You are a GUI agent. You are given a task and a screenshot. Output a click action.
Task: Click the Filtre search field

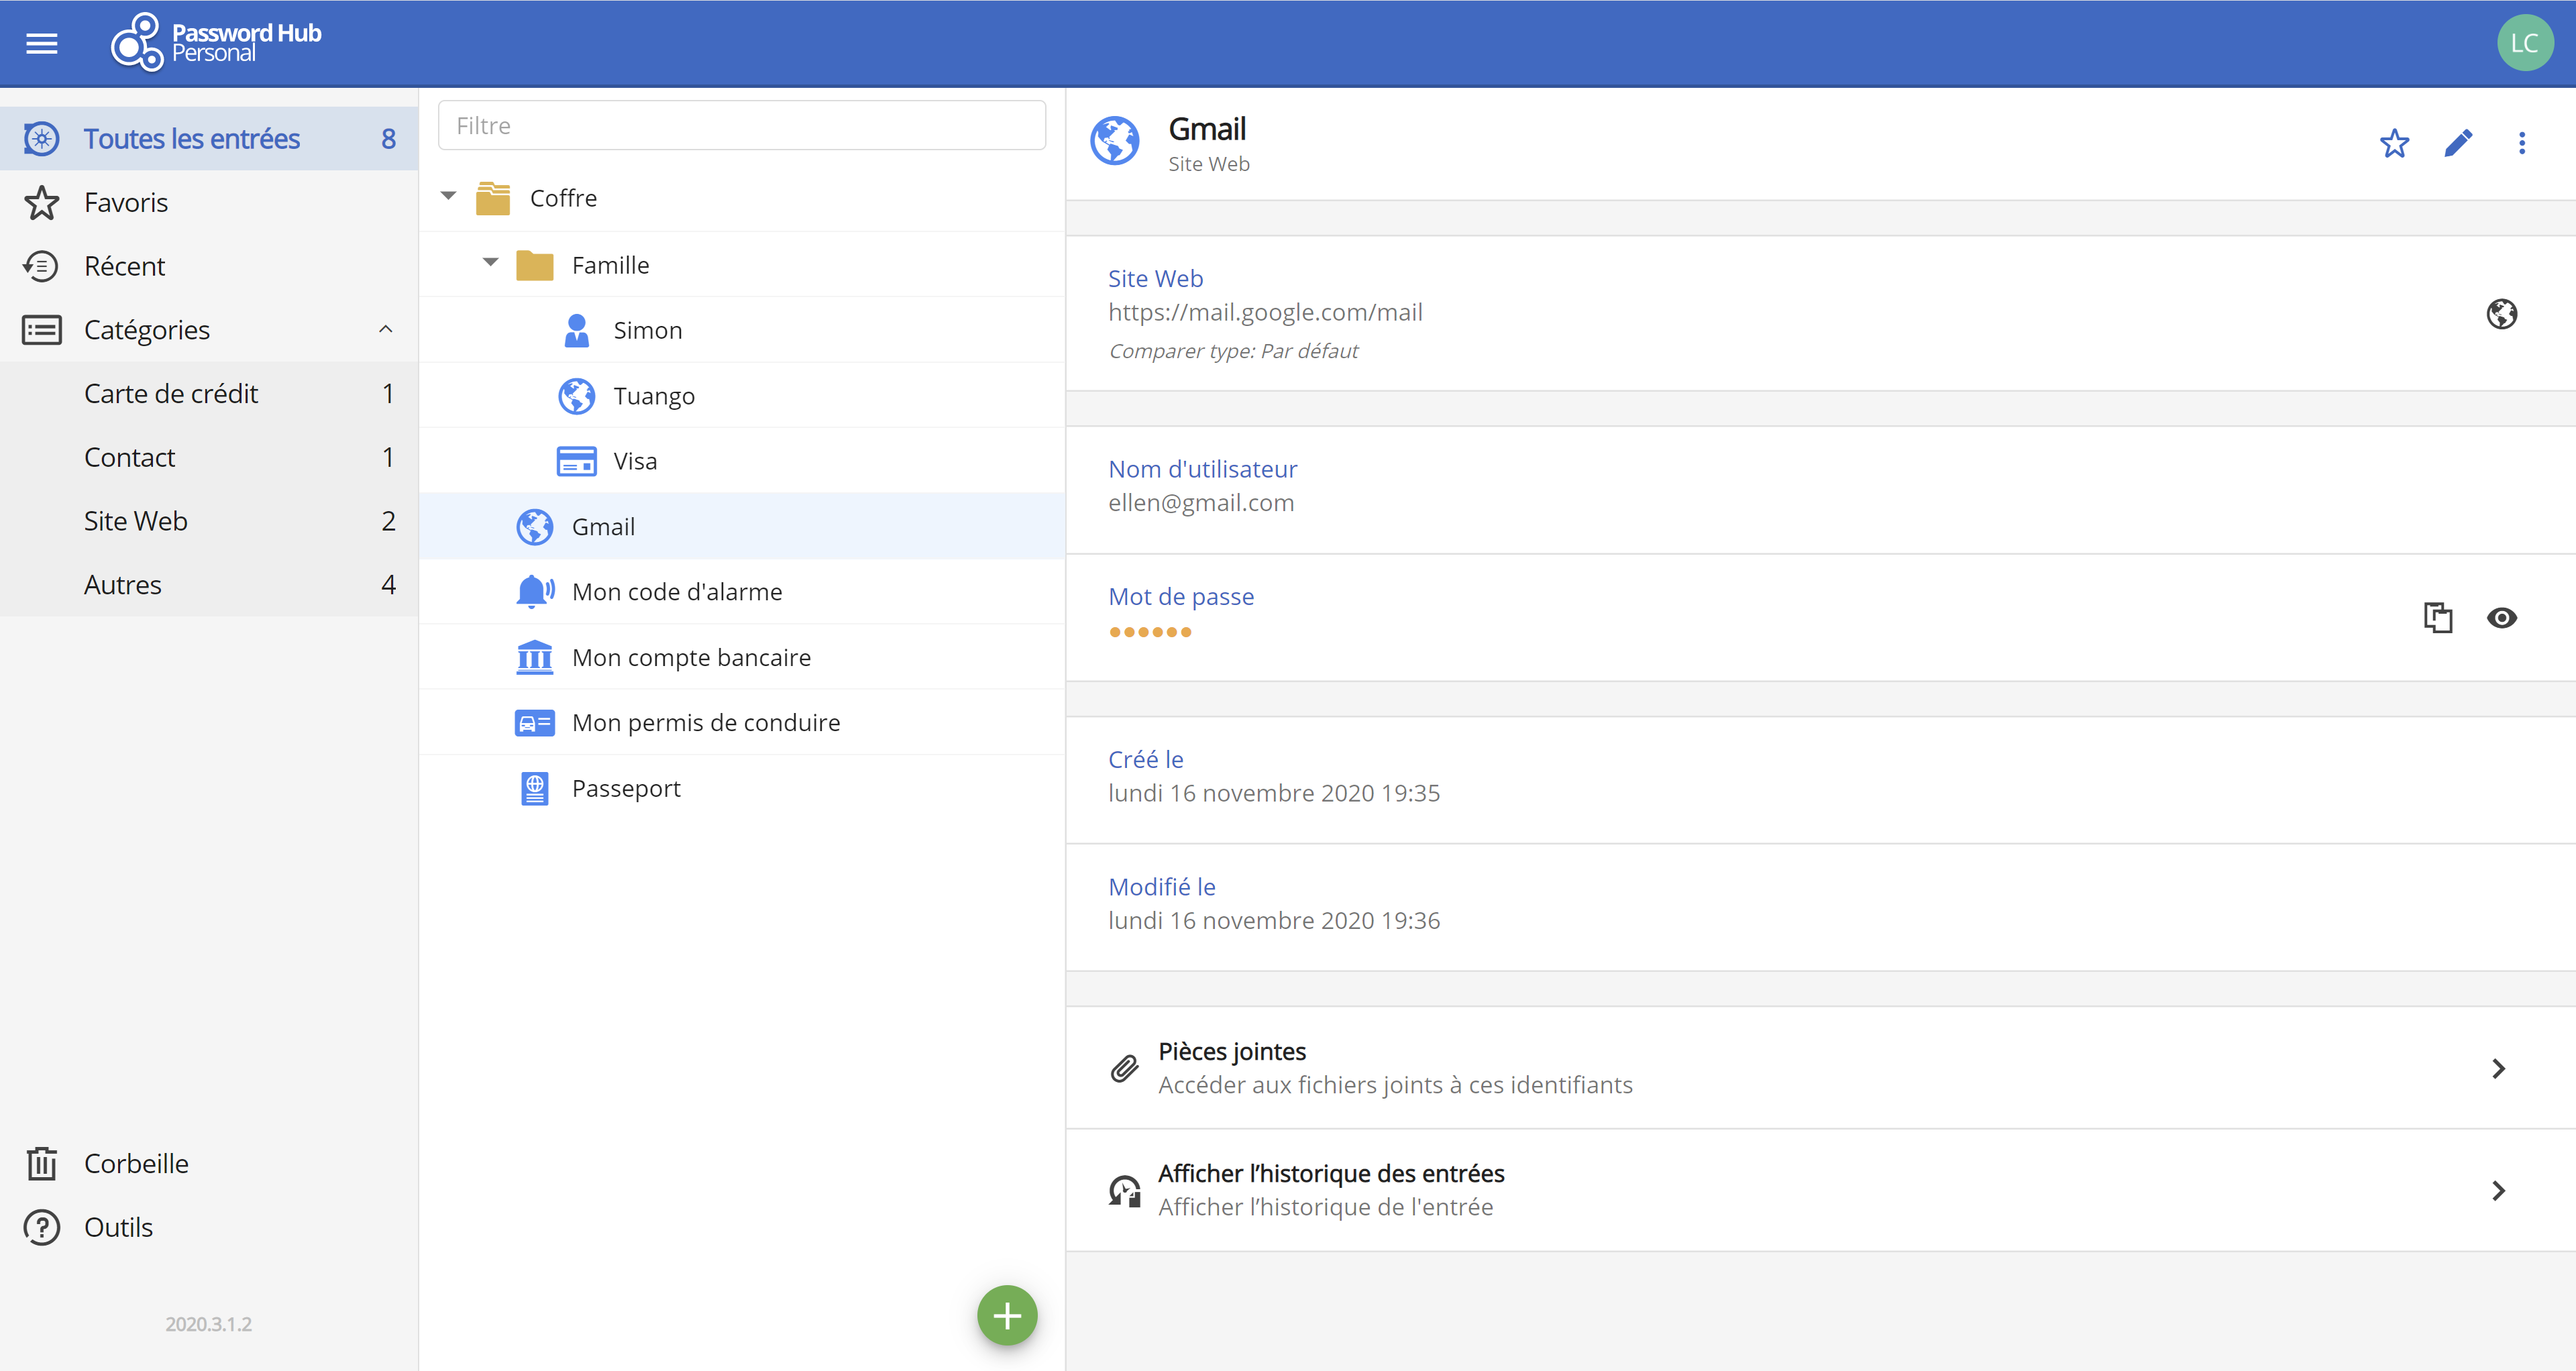pyautogui.click(x=741, y=125)
